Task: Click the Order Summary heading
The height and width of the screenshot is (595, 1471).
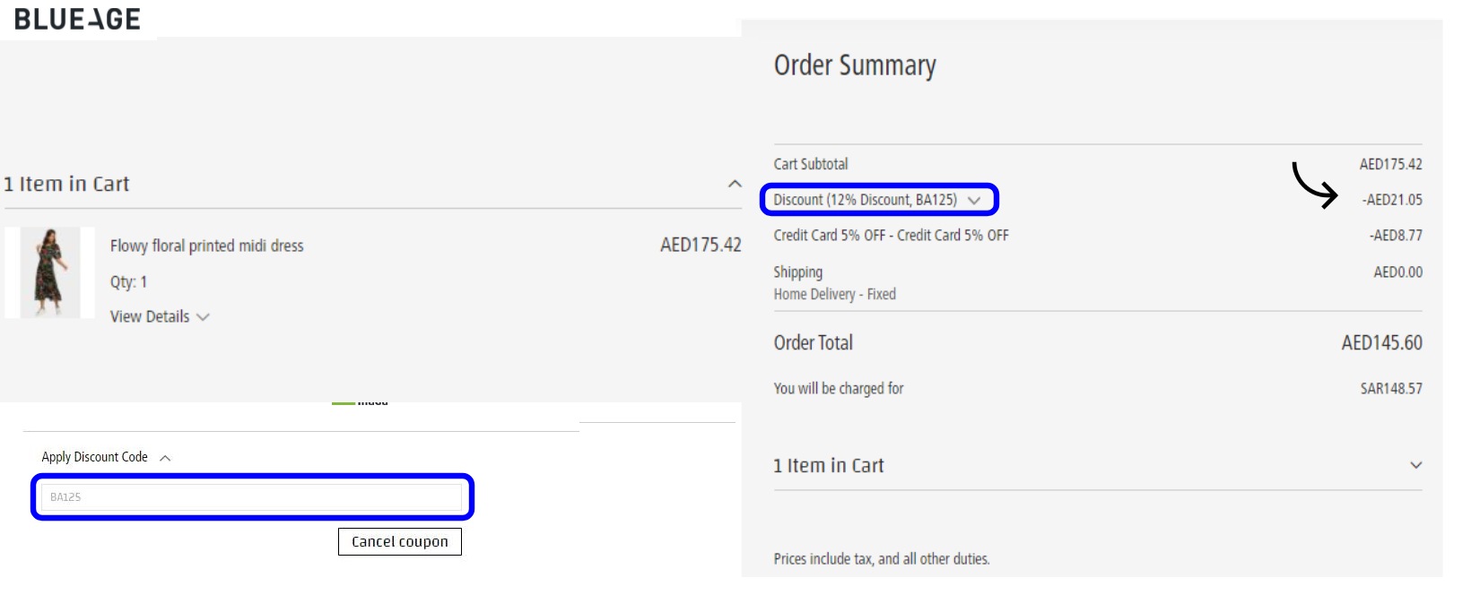Action: pos(856,65)
